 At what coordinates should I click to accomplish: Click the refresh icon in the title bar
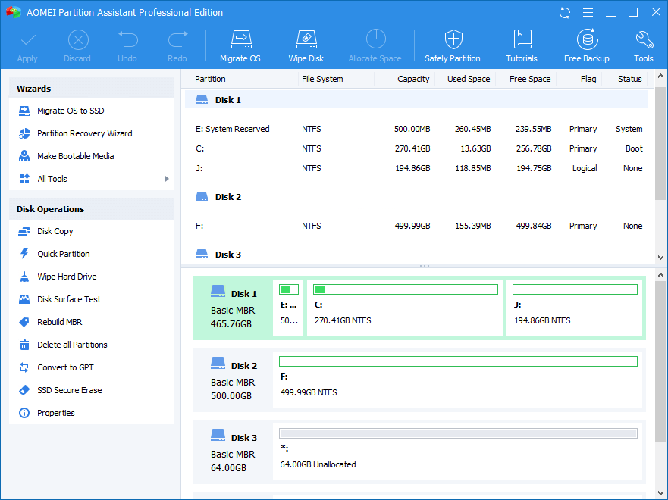[x=565, y=13]
